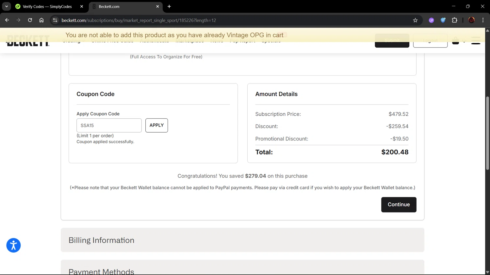Go to the browser home page

(41, 20)
